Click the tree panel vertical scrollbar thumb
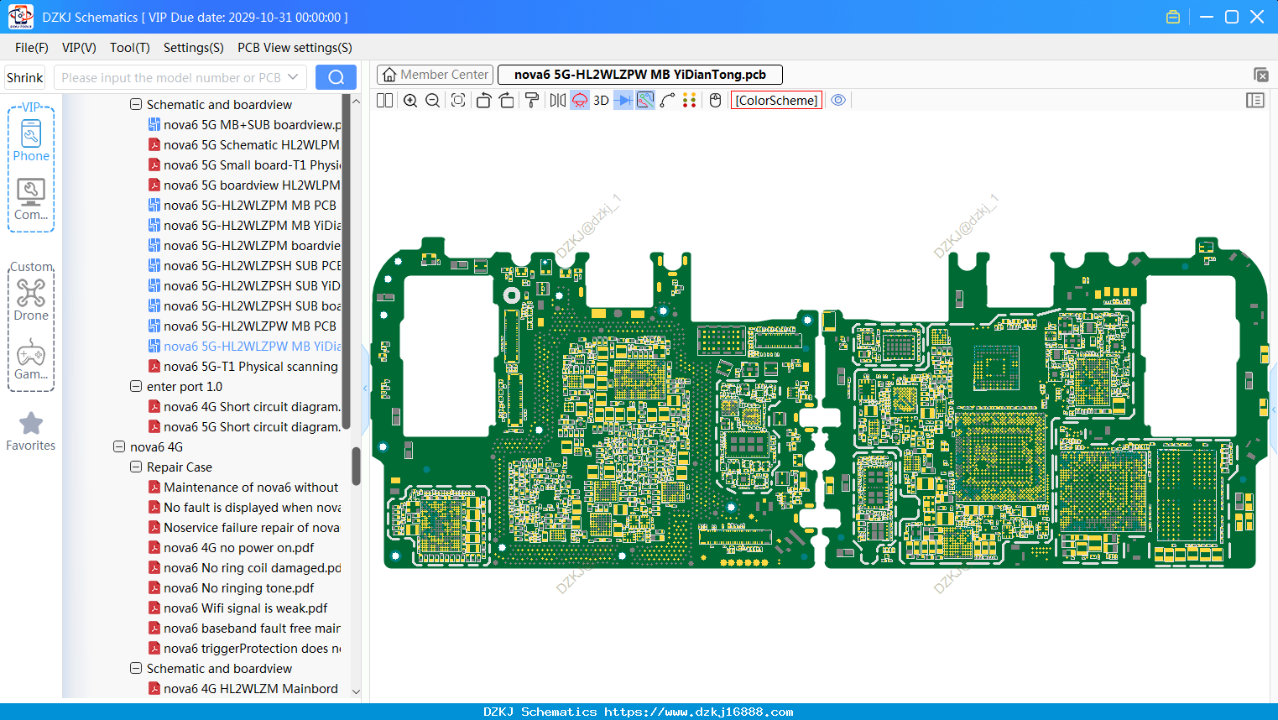This screenshot has height=720, width=1278. [356, 466]
